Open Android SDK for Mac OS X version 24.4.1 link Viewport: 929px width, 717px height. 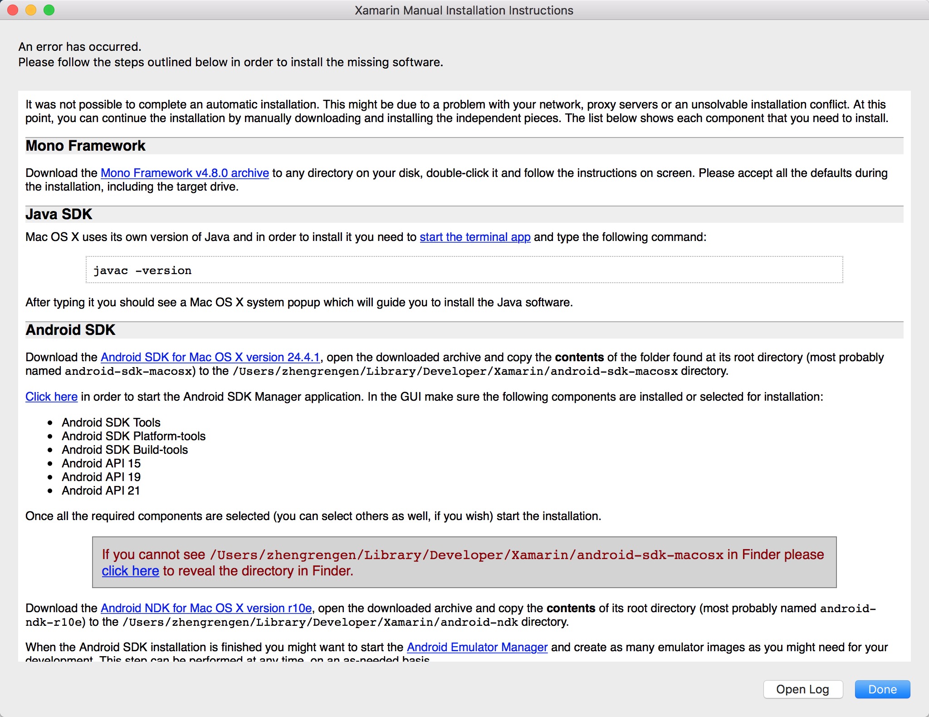[210, 357]
